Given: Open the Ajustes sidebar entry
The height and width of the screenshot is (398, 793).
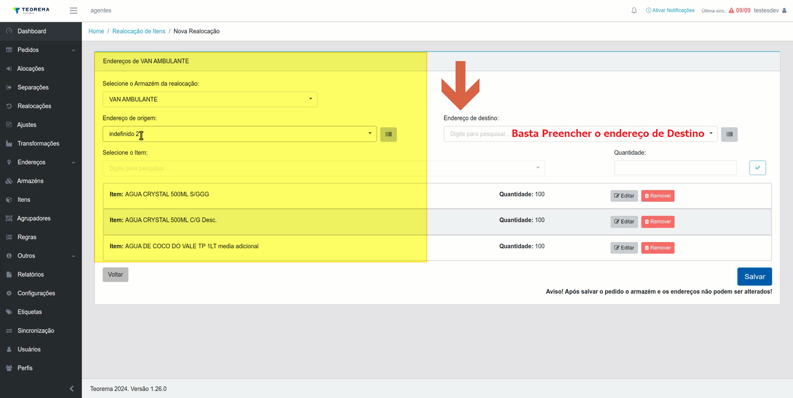Looking at the screenshot, I should (x=41, y=125).
